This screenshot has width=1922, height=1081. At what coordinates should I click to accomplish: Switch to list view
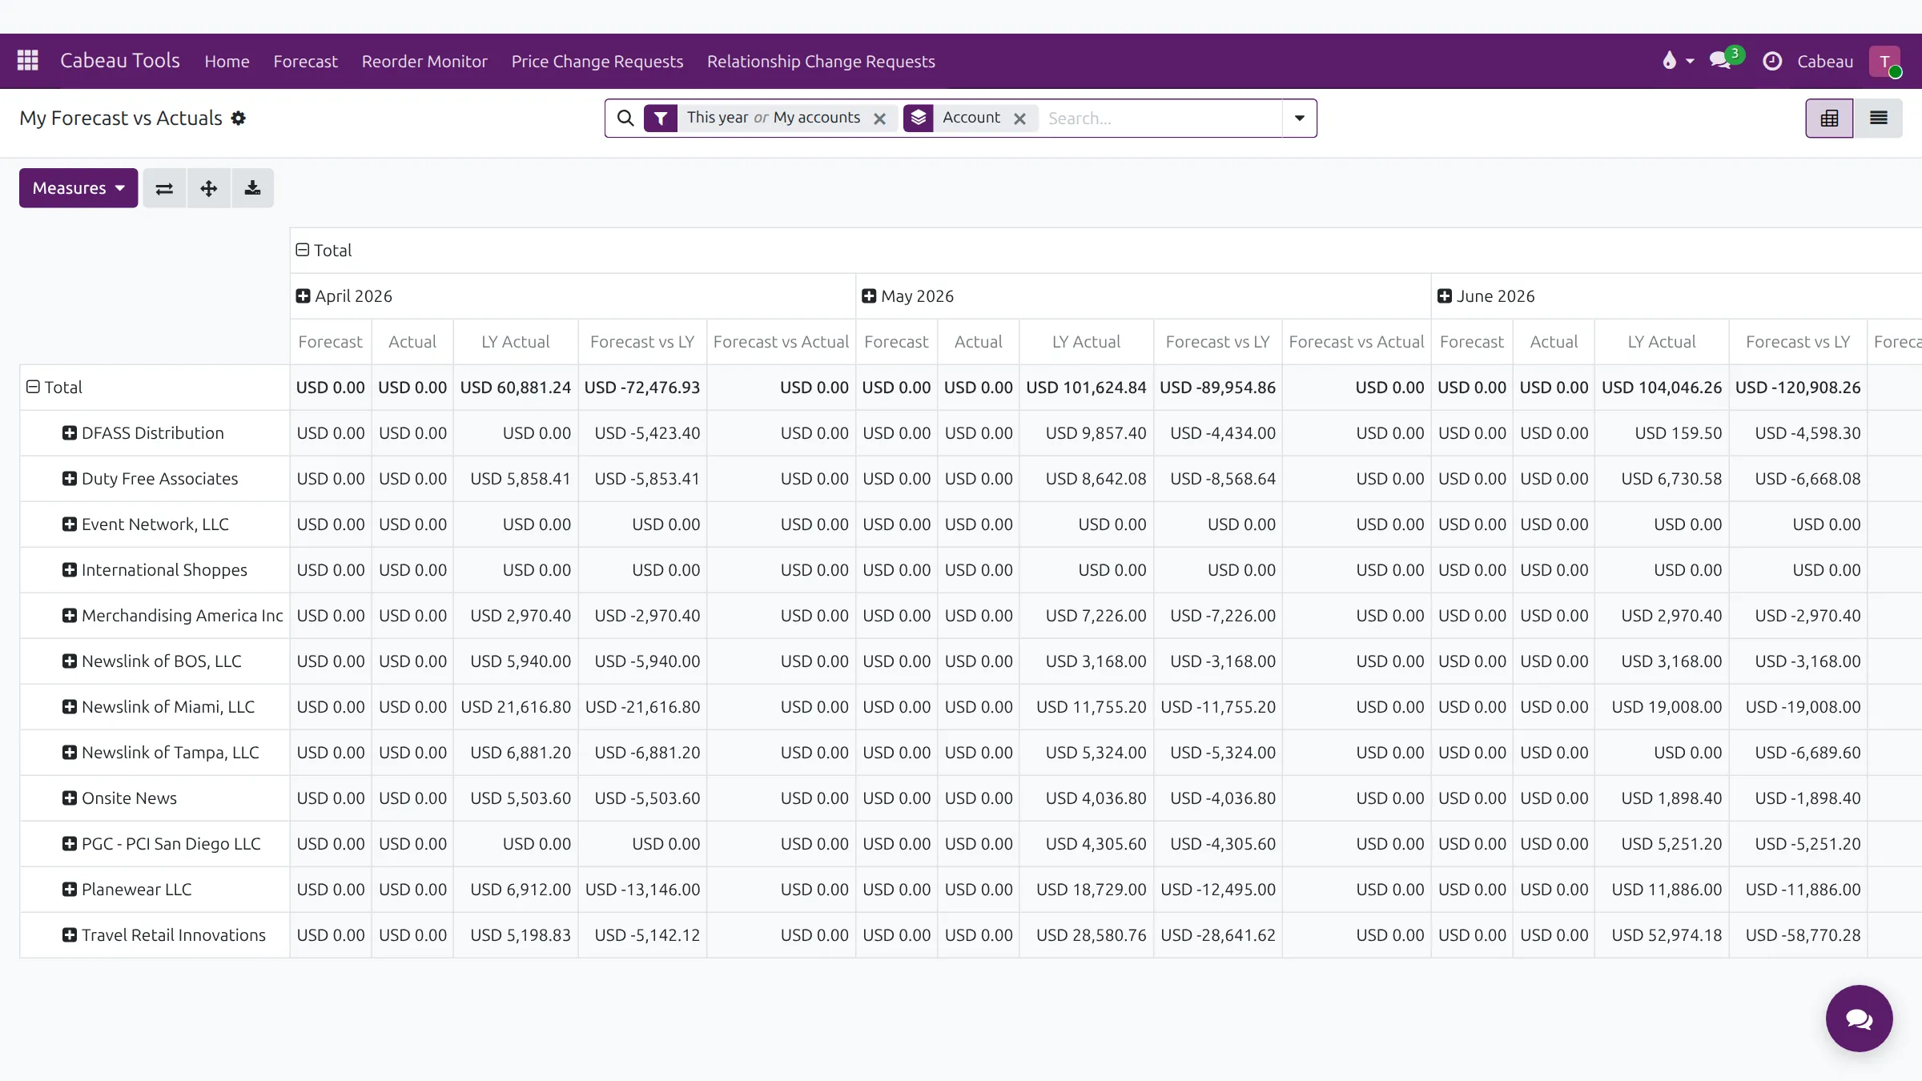pos(1878,119)
